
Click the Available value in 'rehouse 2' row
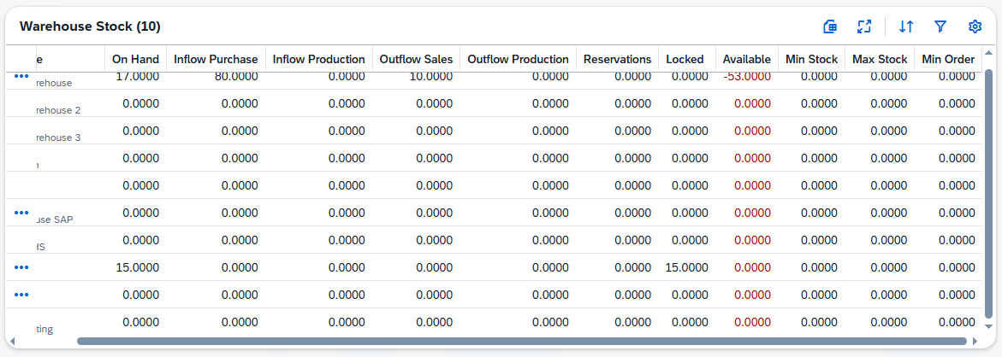pos(753,104)
